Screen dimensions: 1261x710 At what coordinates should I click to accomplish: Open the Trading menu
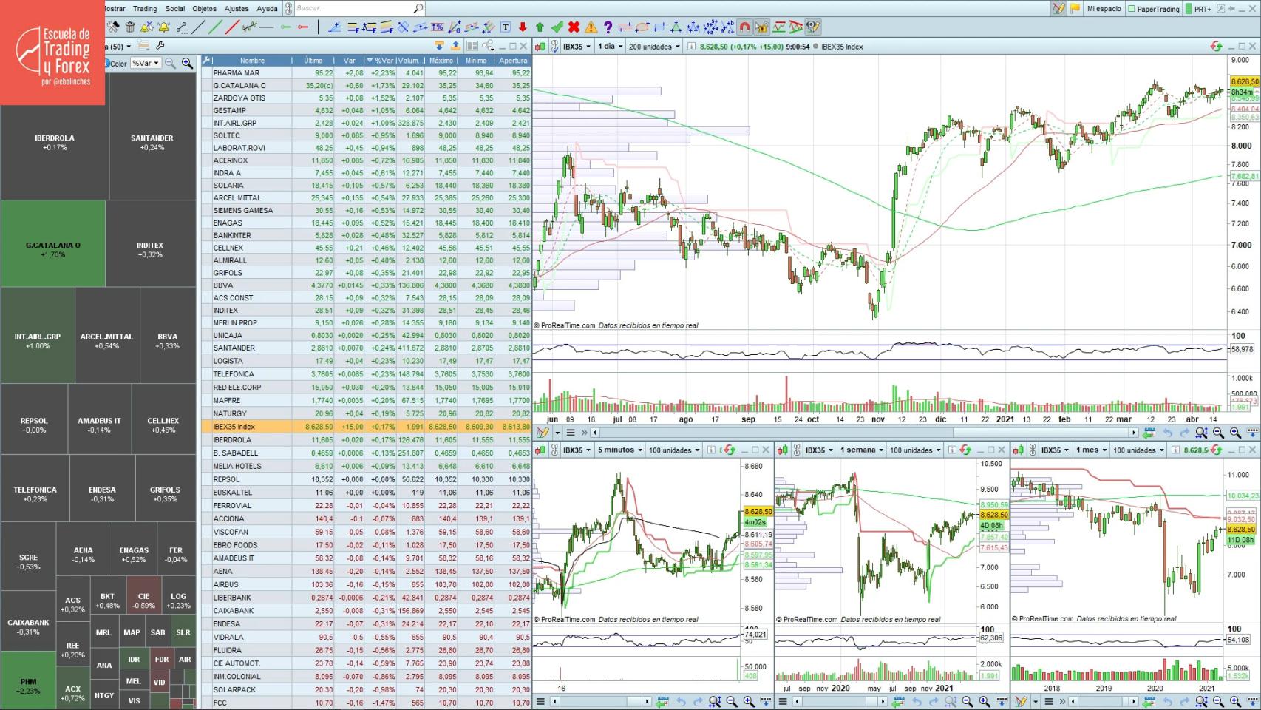tap(145, 9)
